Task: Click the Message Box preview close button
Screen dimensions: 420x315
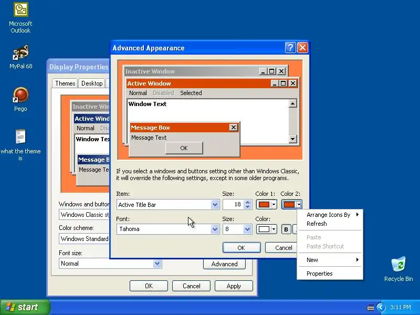Action: click(233, 128)
